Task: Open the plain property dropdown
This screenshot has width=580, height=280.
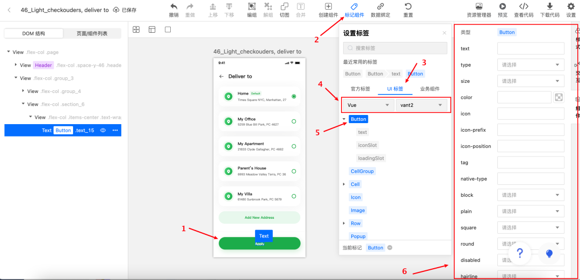Action: tap(531, 211)
